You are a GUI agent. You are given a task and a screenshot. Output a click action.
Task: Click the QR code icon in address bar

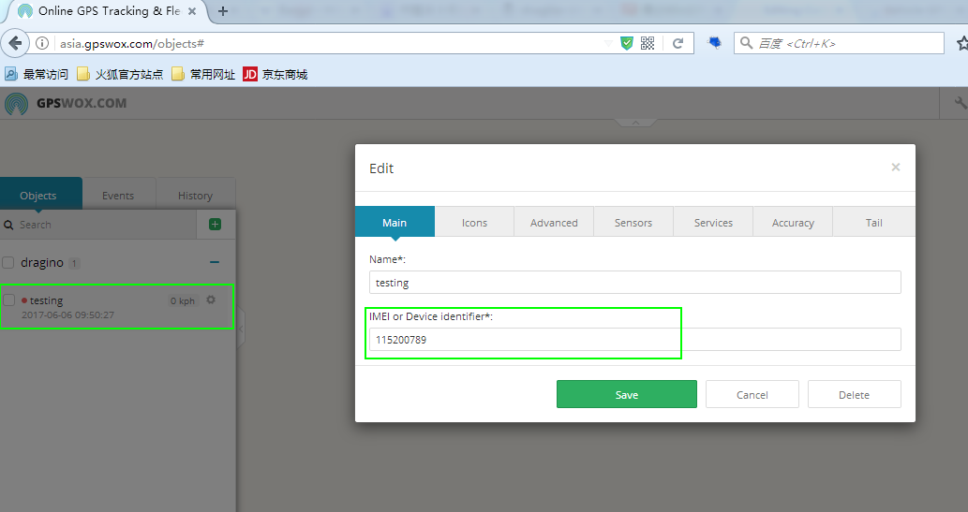click(x=647, y=43)
